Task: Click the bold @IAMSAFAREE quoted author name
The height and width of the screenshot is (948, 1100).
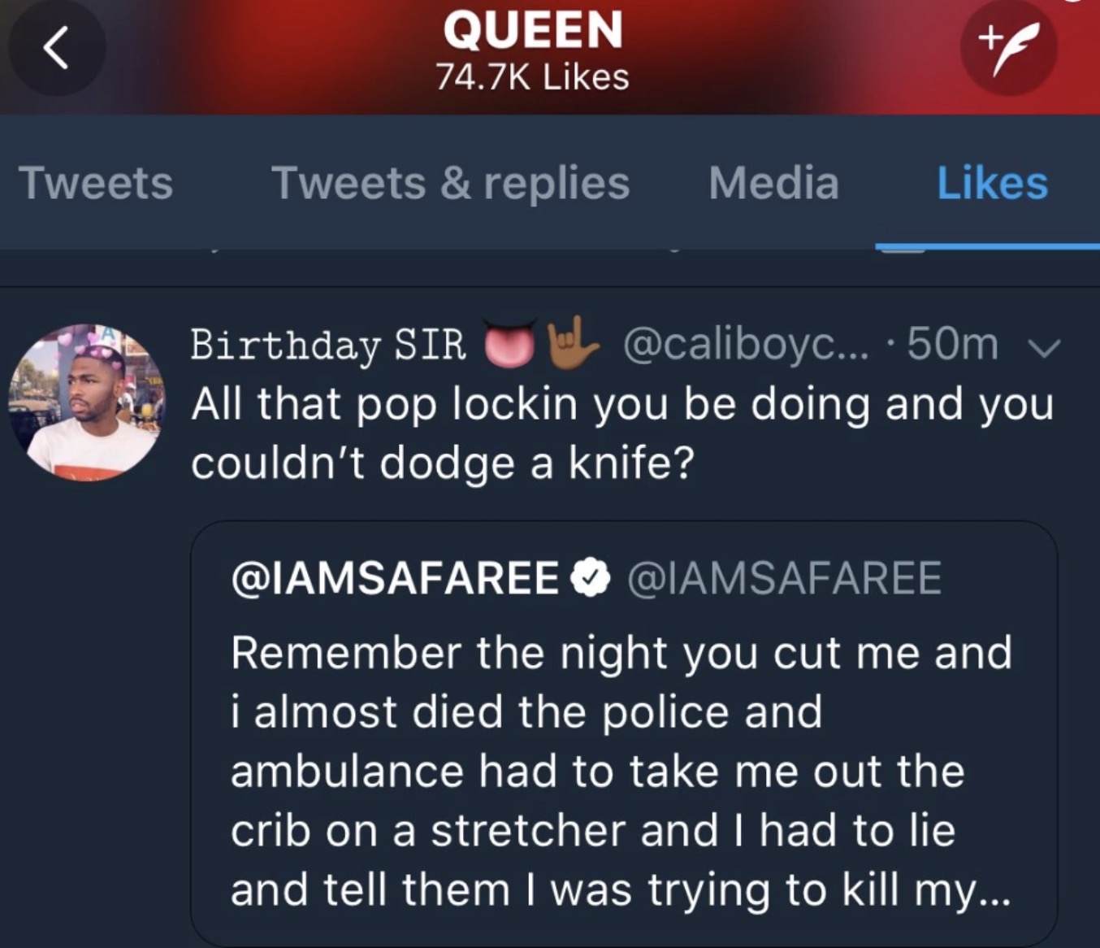Action: [395, 578]
